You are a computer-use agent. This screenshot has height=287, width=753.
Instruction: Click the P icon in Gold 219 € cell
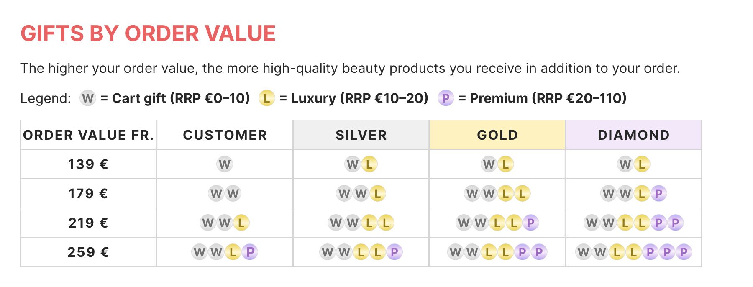click(530, 223)
